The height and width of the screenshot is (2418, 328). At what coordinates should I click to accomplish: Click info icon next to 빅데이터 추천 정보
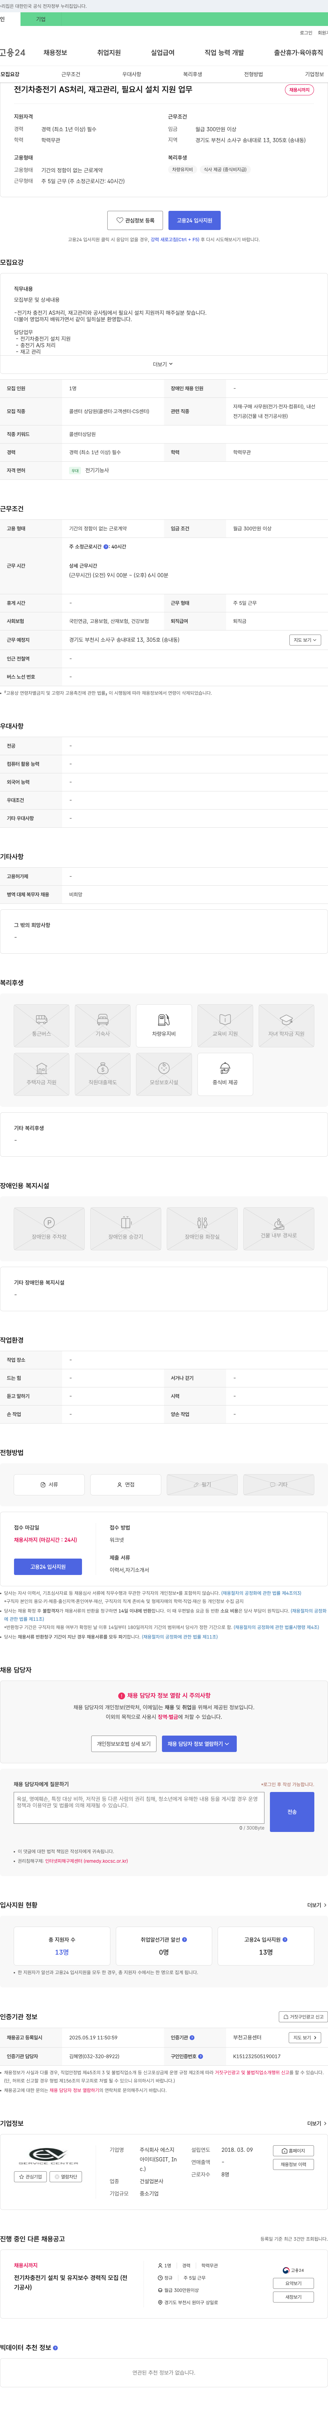coord(55,2348)
